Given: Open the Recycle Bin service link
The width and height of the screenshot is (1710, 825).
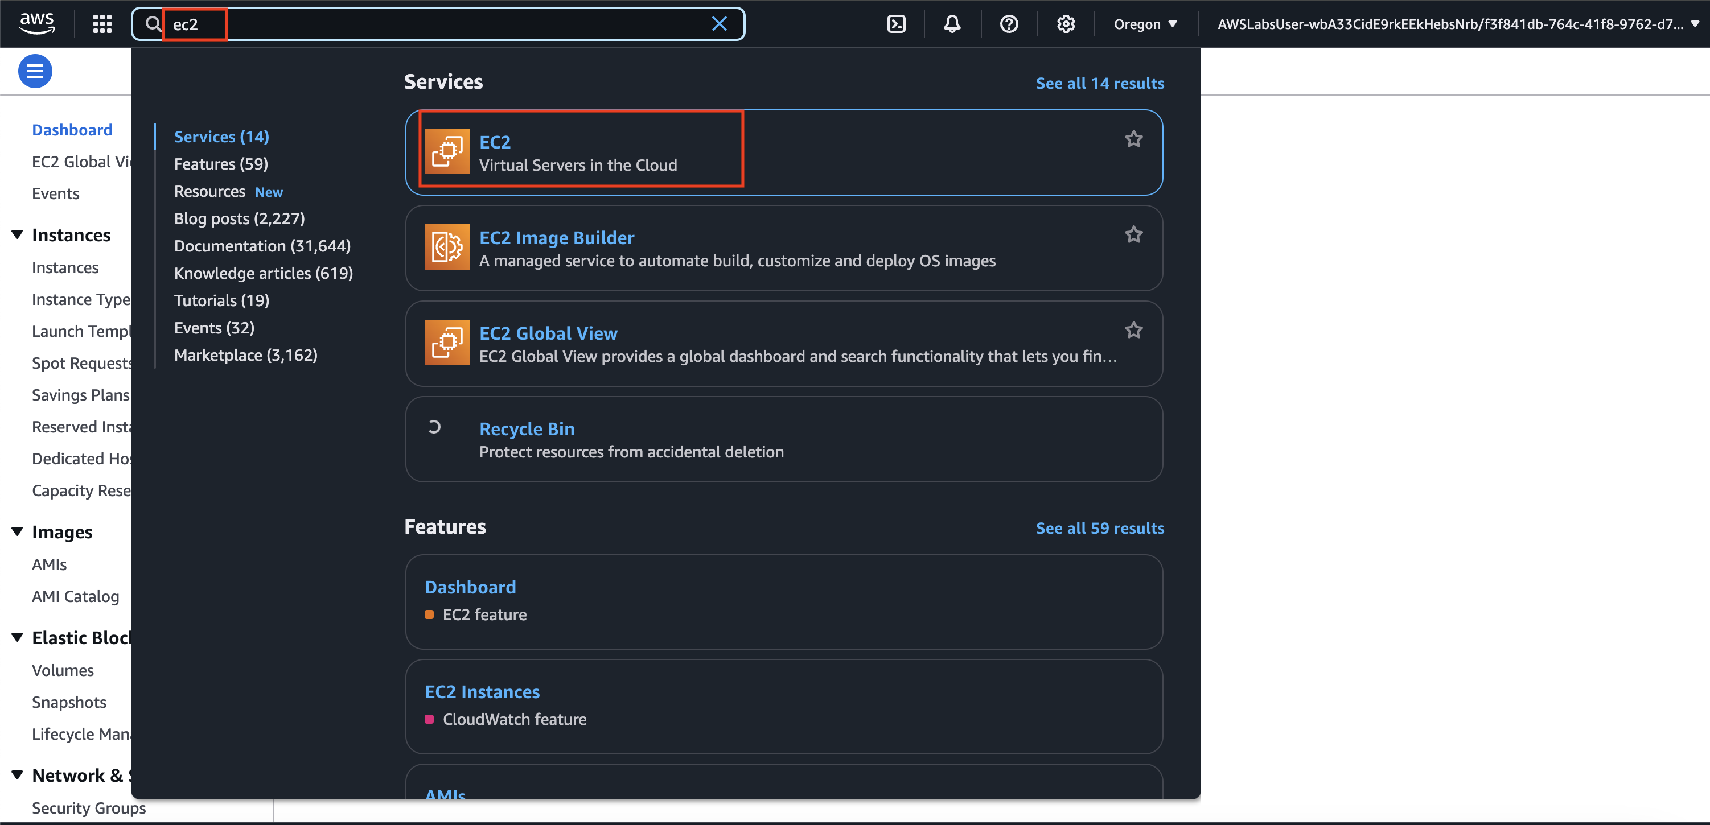Looking at the screenshot, I should 527,429.
